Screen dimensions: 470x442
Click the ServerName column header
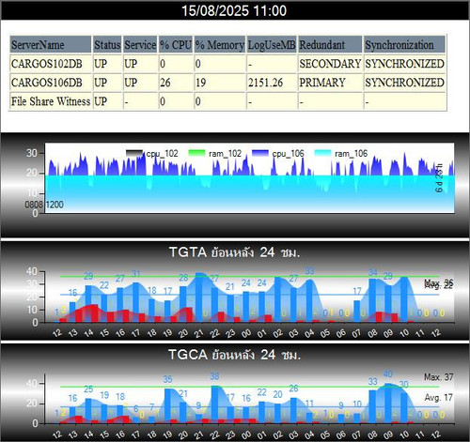51,45
